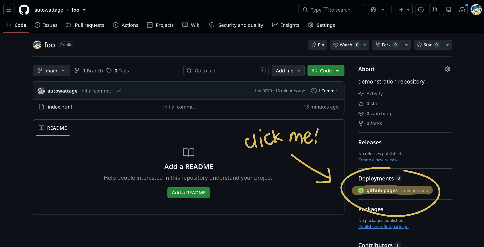Image resolution: width=484 pixels, height=247 pixels.
Task: Open Security and quality tab
Action: (x=236, y=25)
